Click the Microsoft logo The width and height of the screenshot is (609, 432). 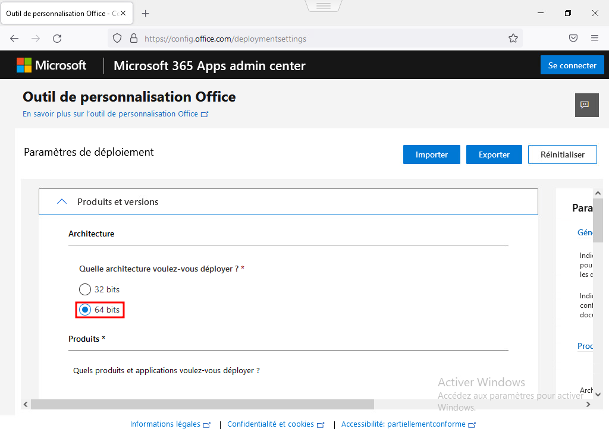point(52,65)
